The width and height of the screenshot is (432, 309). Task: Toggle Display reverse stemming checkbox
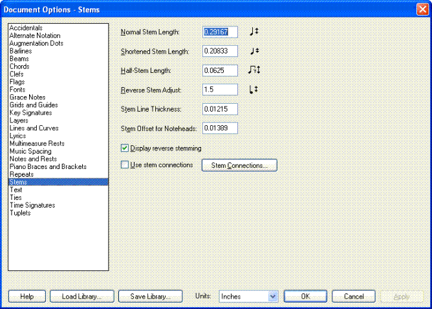125,148
